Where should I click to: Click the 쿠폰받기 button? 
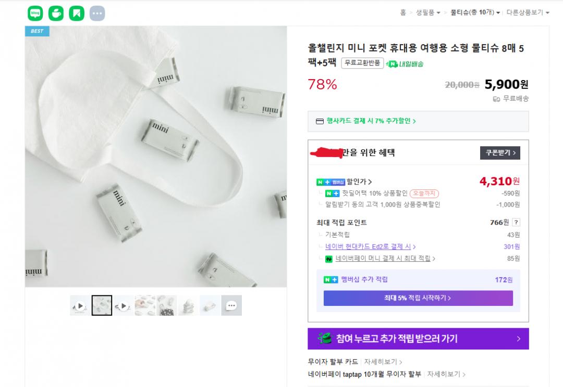tap(500, 152)
